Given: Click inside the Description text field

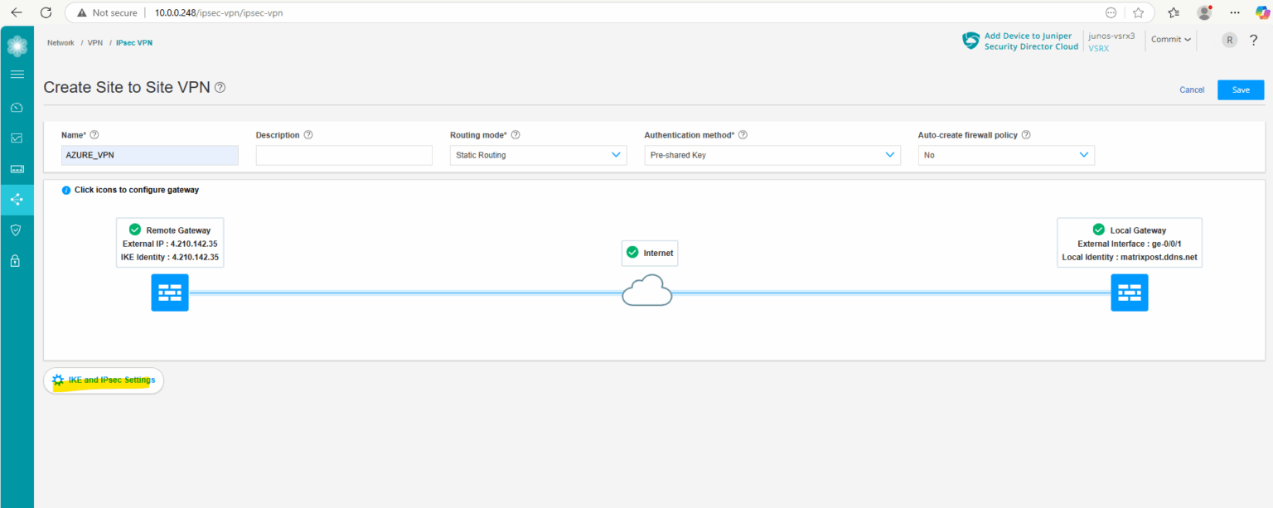Looking at the screenshot, I should tap(343, 155).
